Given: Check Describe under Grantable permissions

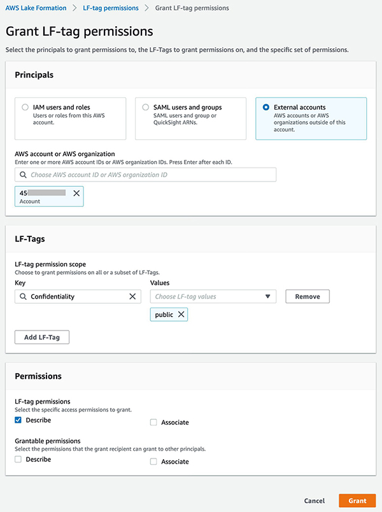Looking at the screenshot, I should [x=18, y=459].
